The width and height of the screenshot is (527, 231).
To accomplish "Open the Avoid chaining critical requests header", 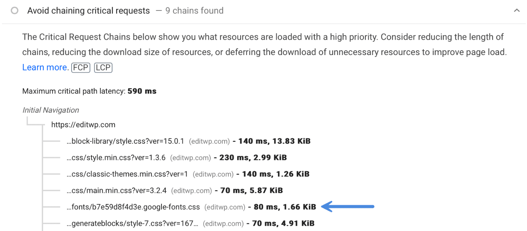I will [x=88, y=10].
